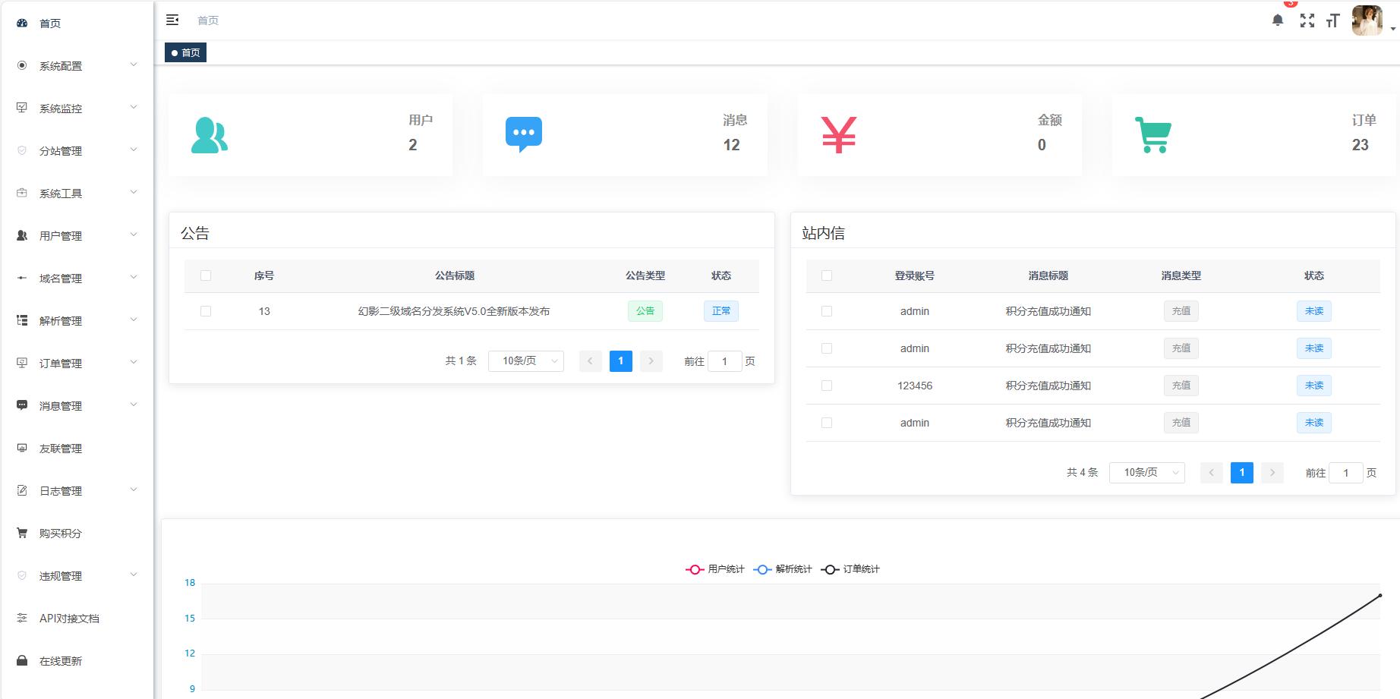Select all rows in announcement table header
The width and height of the screenshot is (1400, 699).
(206, 276)
